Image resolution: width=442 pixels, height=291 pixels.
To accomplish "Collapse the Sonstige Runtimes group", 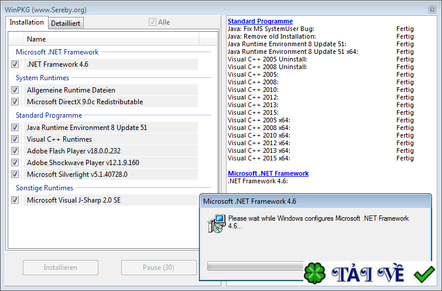I will point(44,188).
